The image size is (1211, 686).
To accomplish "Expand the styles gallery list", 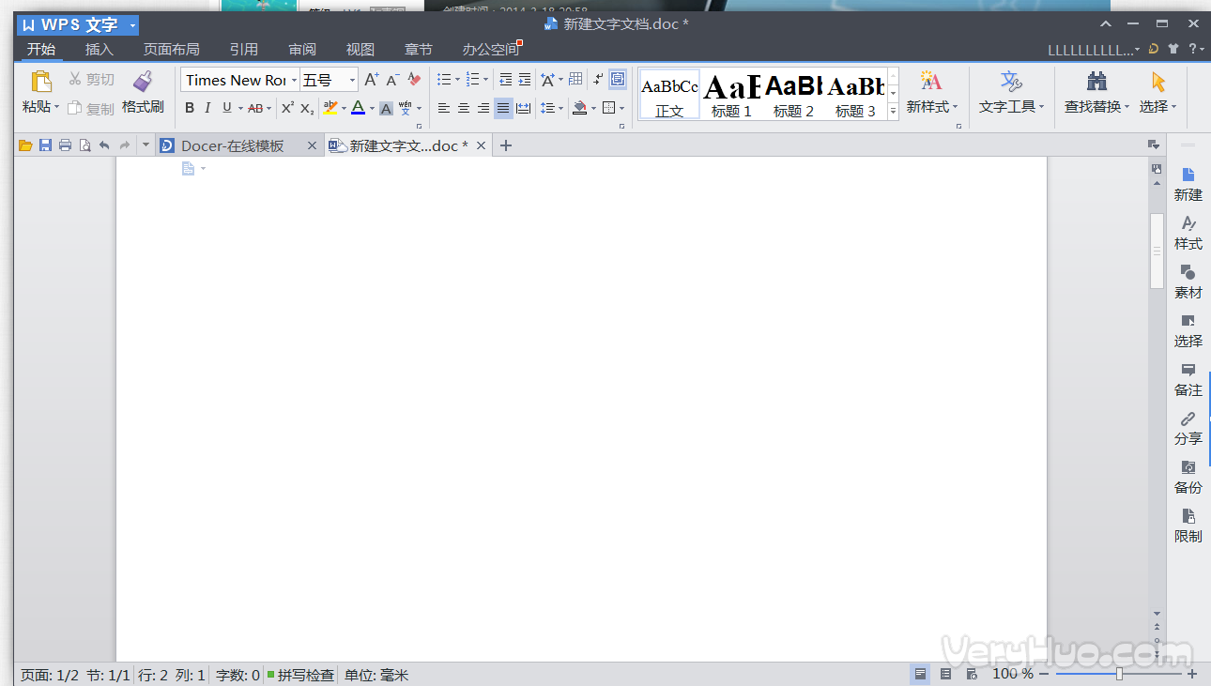I will pos(893,111).
